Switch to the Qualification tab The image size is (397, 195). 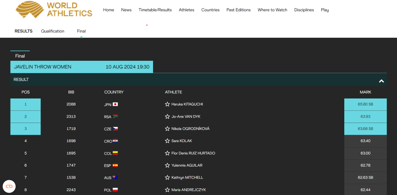[x=53, y=31]
